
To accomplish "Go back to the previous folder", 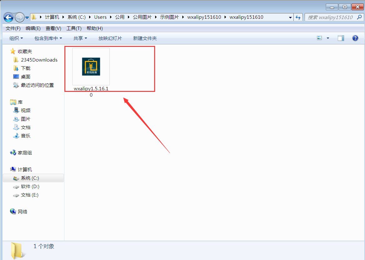I will pyautogui.click(x=9, y=17).
